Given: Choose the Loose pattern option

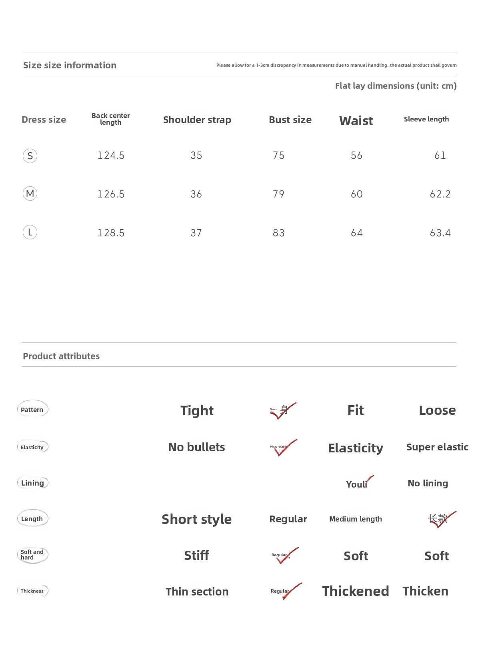Looking at the screenshot, I should click(x=437, y=410).
